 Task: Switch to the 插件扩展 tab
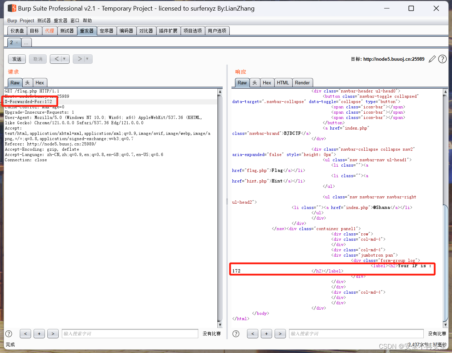[x=168, y=31]
